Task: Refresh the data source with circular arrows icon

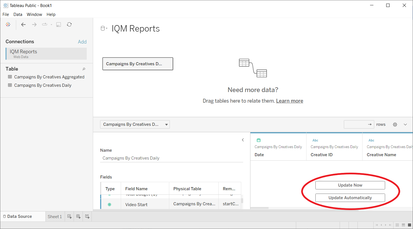Action: click(69, 25)
